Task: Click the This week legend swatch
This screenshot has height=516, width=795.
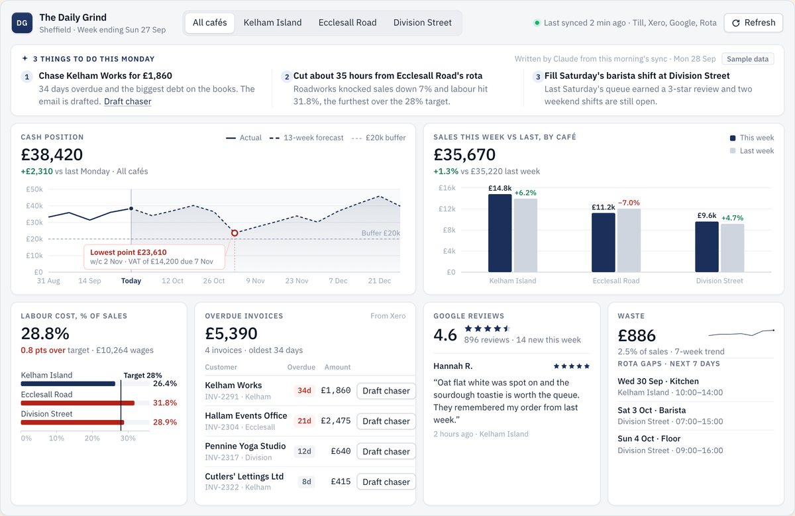Action: click(x=733, y=138)
